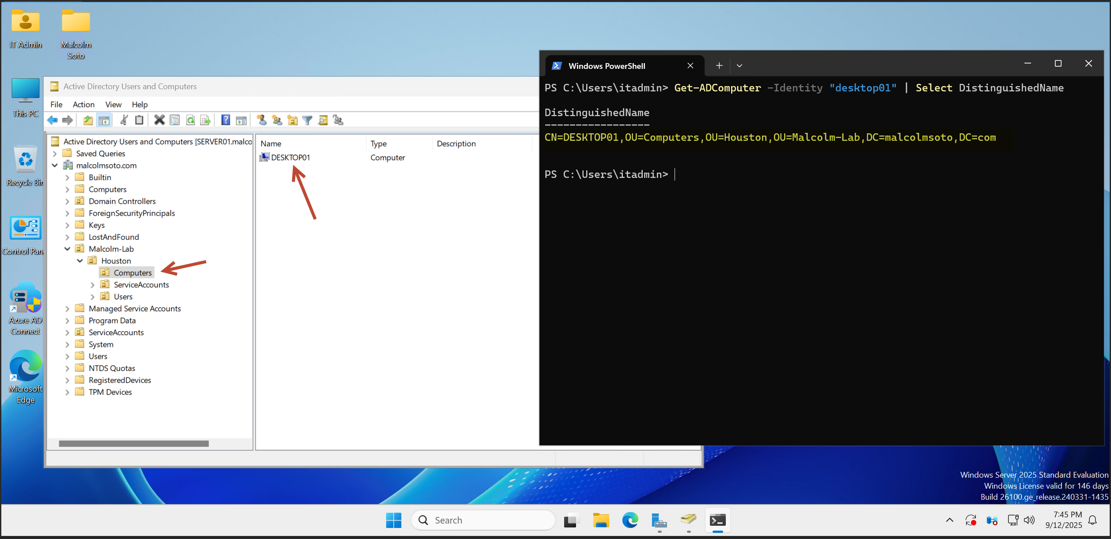
Task: Click the Filter options funnel icon
Action: coord(307,120)
